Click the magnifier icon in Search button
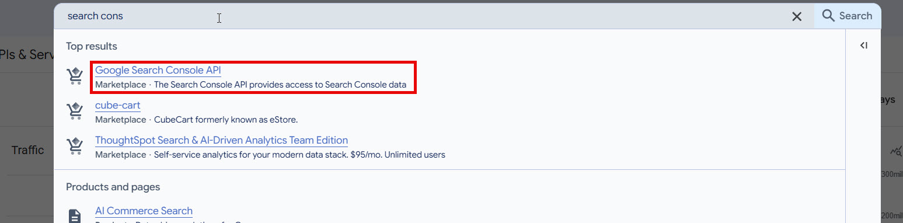The width and height of the screenshot is (903, 223). tap(828, 16)
